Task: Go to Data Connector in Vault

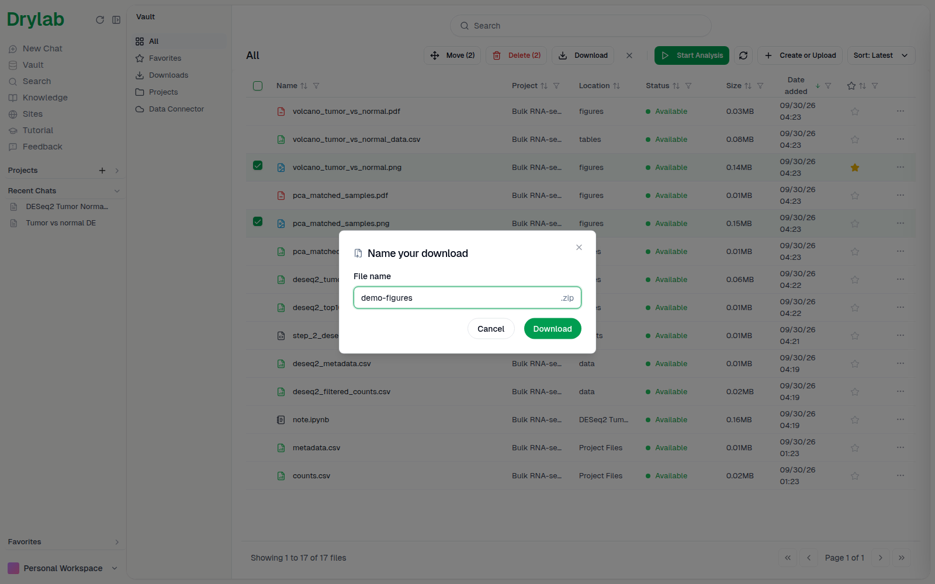Action: 176,109
